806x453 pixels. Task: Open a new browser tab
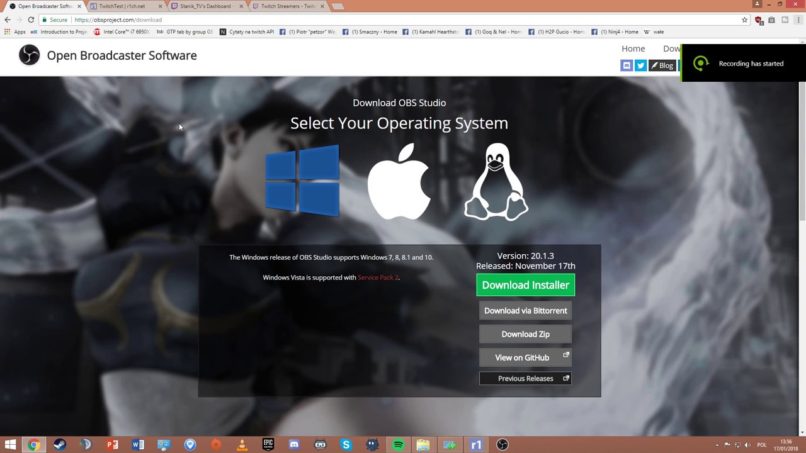tap(338, 6)
